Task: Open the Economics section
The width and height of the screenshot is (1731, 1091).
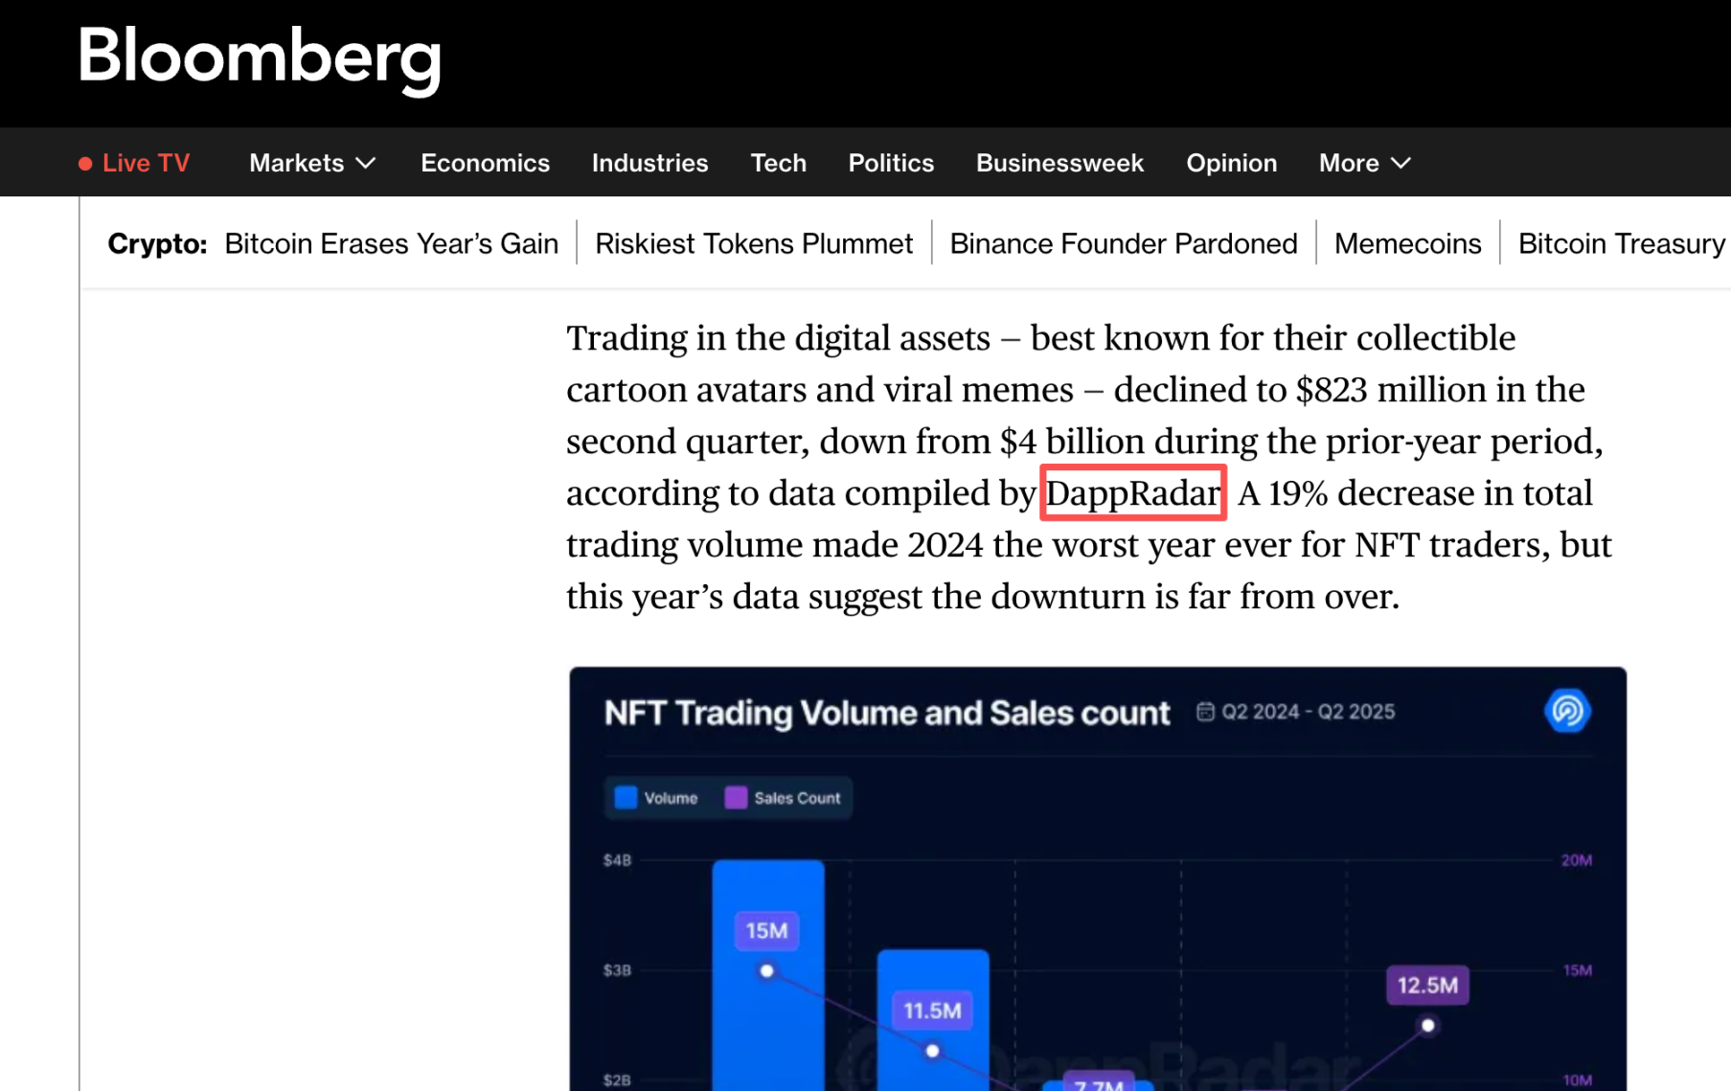Action: (485, 163)
